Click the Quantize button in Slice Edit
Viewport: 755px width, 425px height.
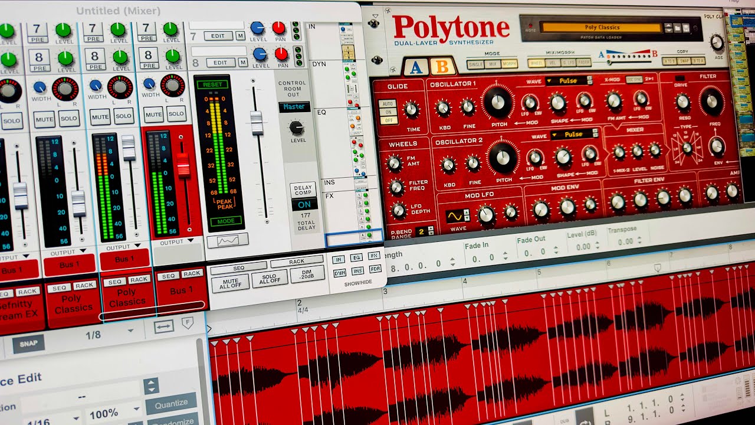click(170, 403)
